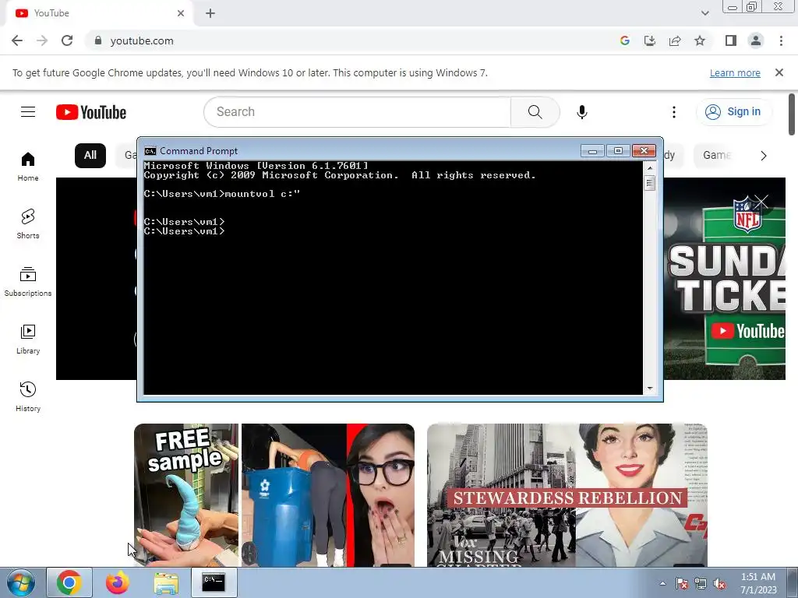Close the YouTube tab
798x598 pixels.
coord(181,13)
